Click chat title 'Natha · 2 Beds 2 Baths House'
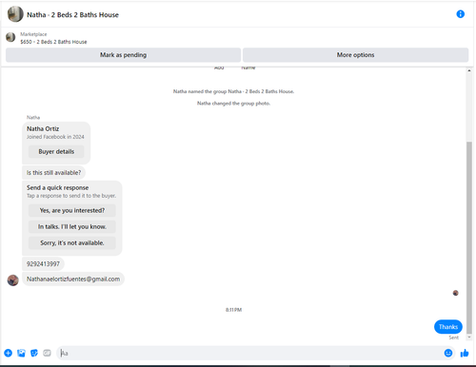This screenshot has width=476, height=367. (72, 15)
